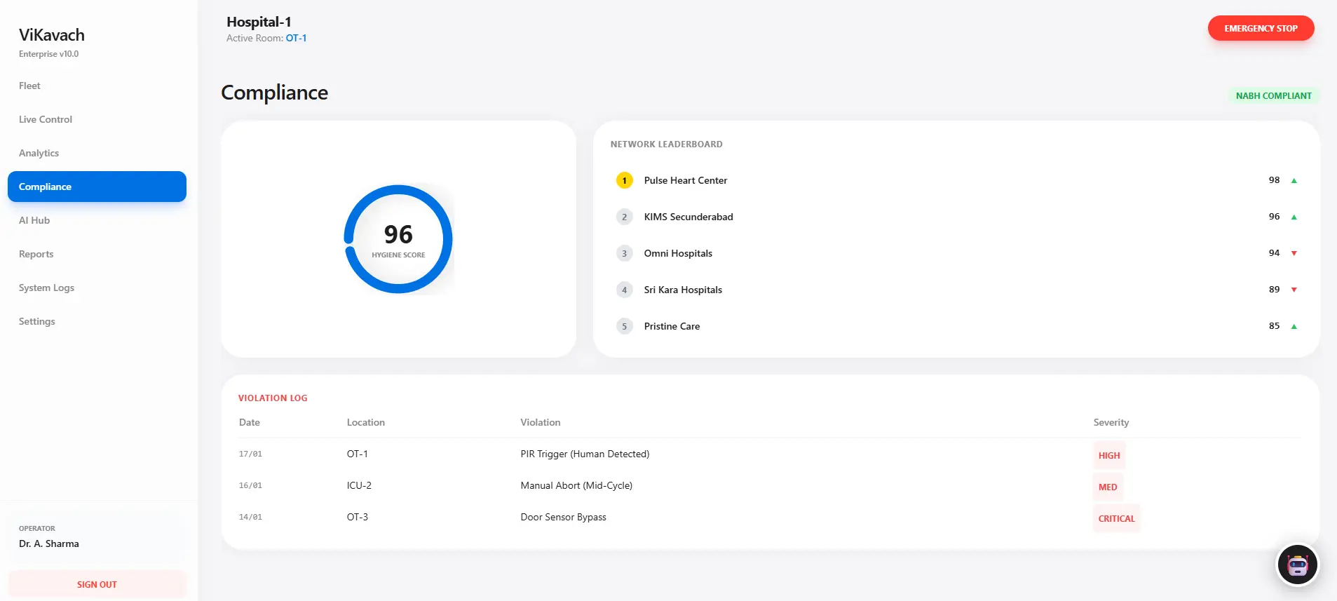Click PIR Trigger (Human Detected) violation
The height and width of the screenshot is (601, 1337).
(585, 454)
